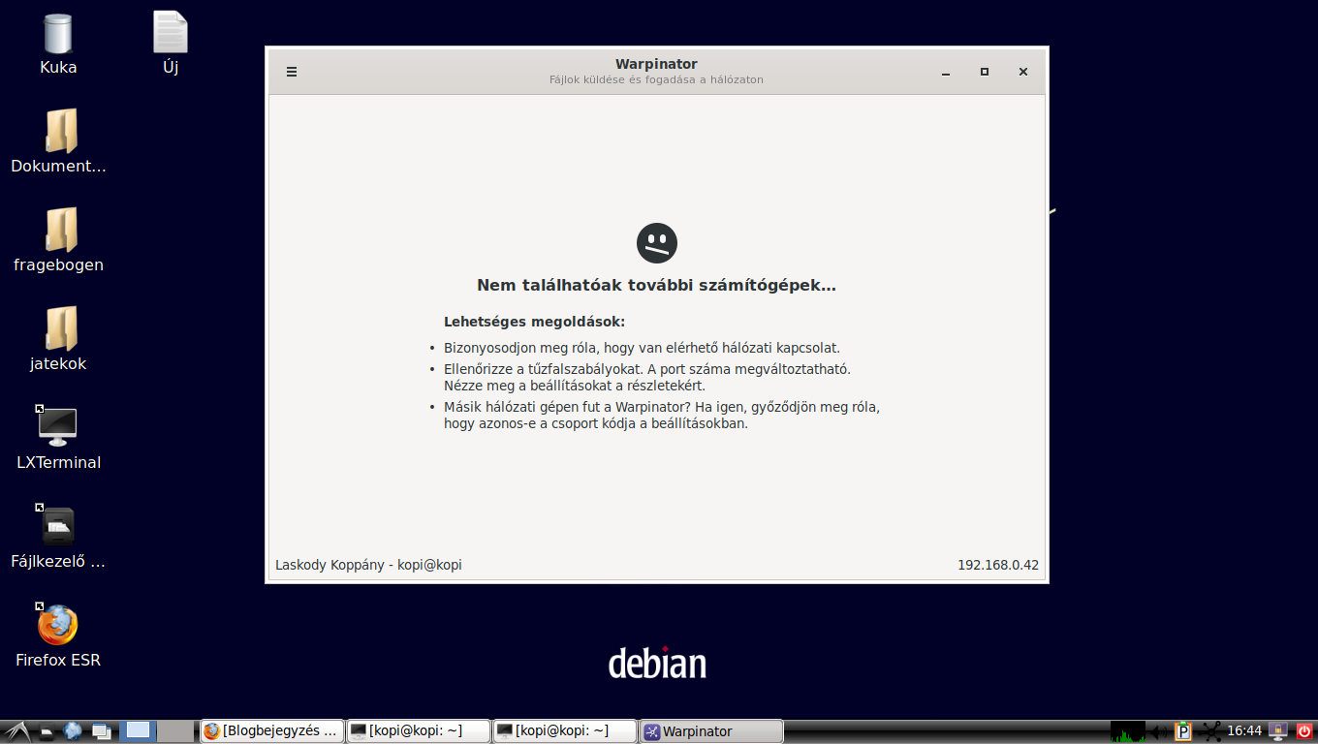Switch to second workspace in pager
This screenshot has height=744, width=1318.
tap(175, 731)
